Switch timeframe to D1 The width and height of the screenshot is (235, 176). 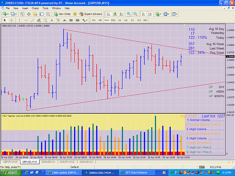(x=132, y=20)
